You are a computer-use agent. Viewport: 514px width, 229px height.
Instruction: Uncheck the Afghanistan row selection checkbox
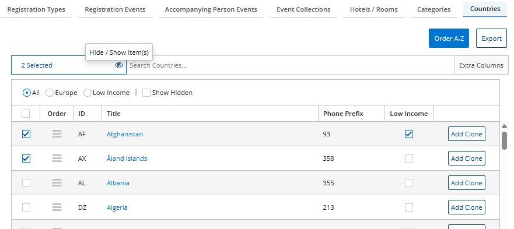point(26,134)
